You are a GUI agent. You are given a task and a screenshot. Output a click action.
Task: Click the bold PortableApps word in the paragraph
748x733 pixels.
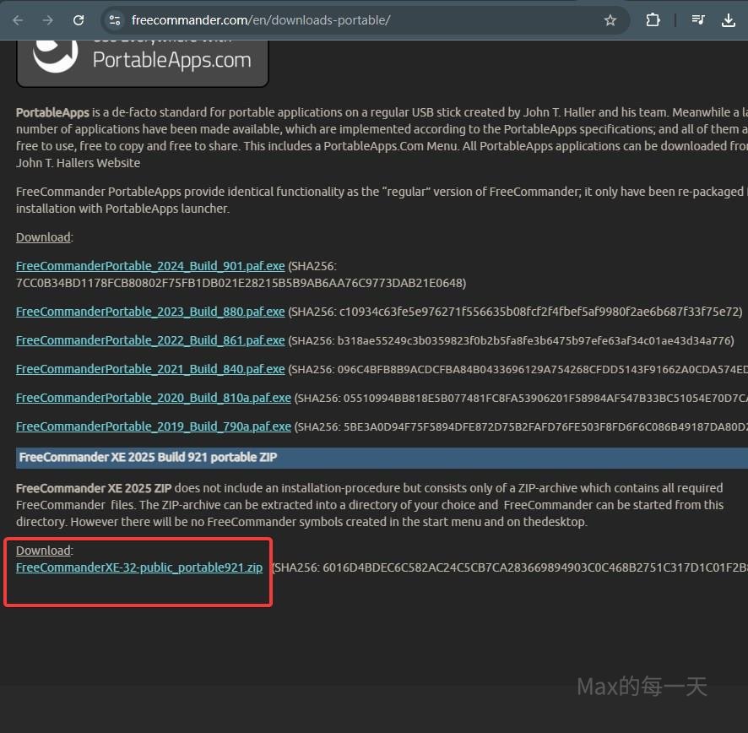tap(52, 112)
